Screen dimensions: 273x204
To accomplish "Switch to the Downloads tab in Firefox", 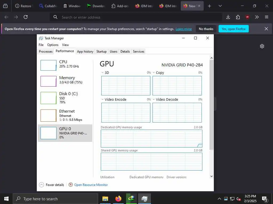I will pyautogui.click(x=96, y=6).
